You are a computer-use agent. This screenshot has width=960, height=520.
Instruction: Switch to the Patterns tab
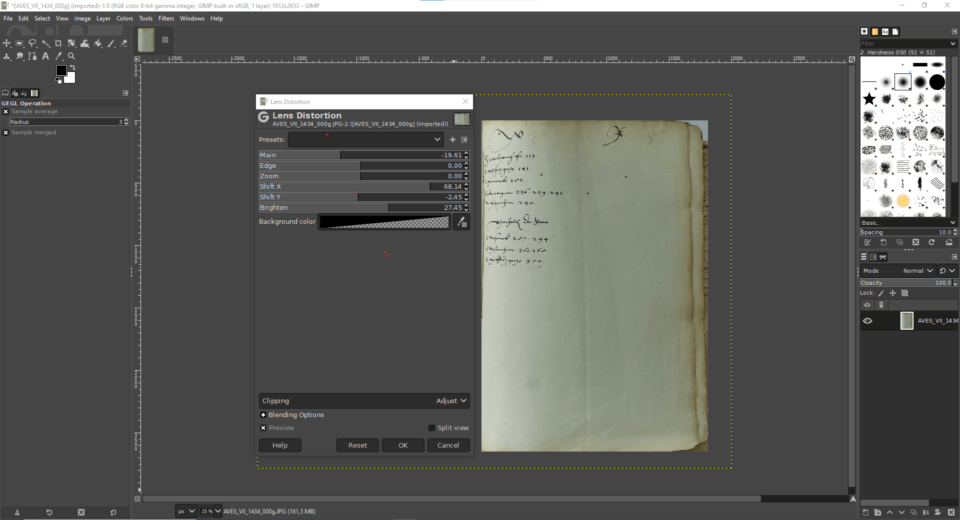tap(875, 31)
